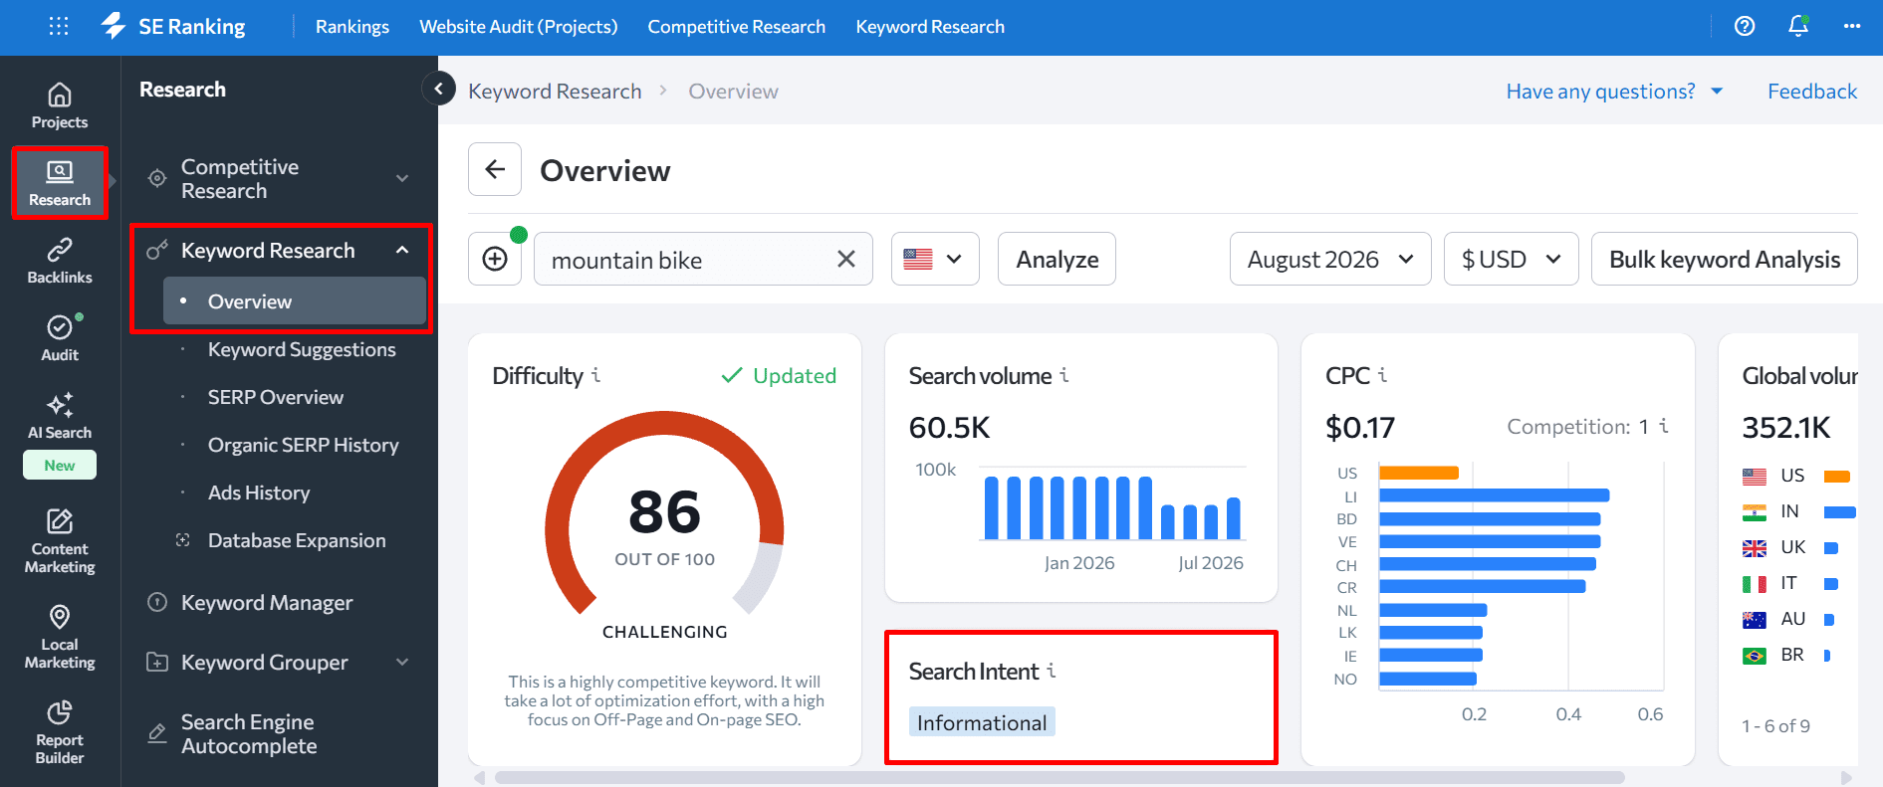Click the back arrow next to Overview
The height and width of the screenshot is (787, 1883).
tap(495, 169)
